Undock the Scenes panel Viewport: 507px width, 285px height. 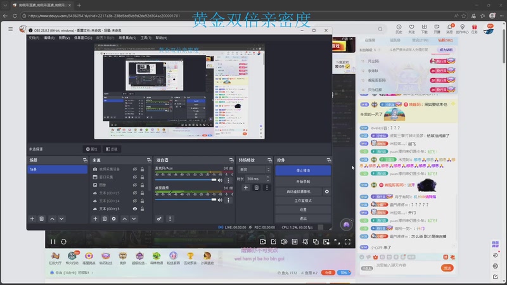coord(85,160)
